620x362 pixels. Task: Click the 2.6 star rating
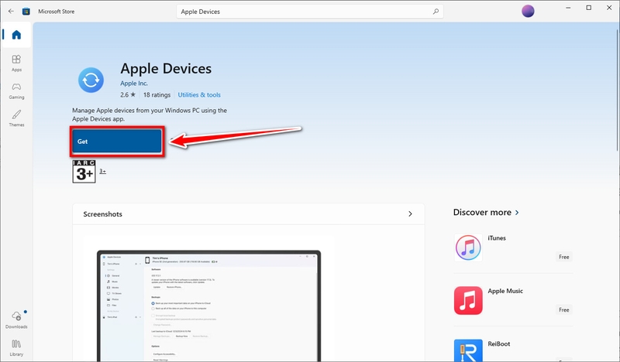128,94
